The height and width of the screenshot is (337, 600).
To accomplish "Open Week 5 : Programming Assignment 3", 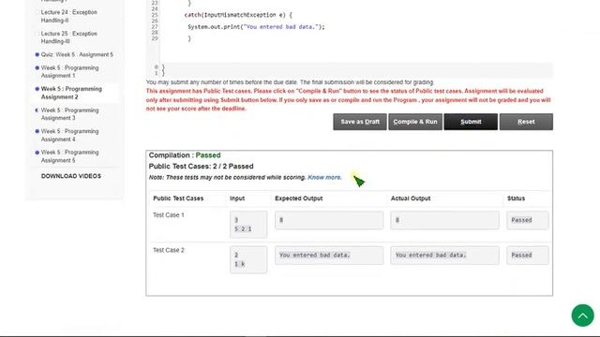I will coord(69,114).
